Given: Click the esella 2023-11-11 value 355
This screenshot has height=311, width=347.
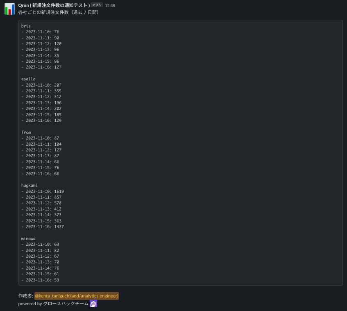Looking at the screenshot, I should click(x=58, y=91).
